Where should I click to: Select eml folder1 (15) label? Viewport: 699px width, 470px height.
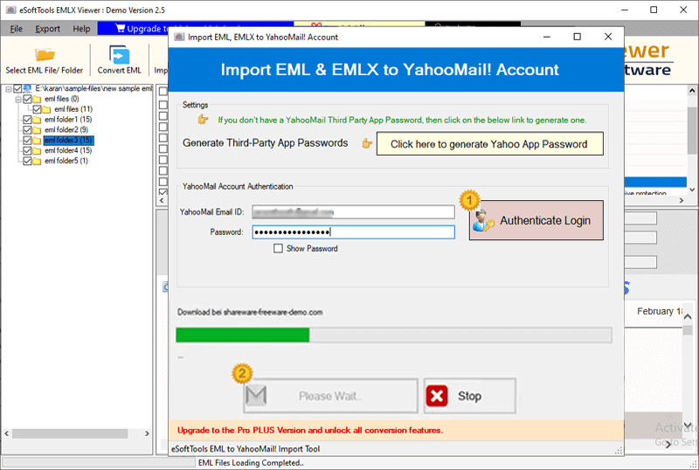pyautogui.click(x=68, y=120)
